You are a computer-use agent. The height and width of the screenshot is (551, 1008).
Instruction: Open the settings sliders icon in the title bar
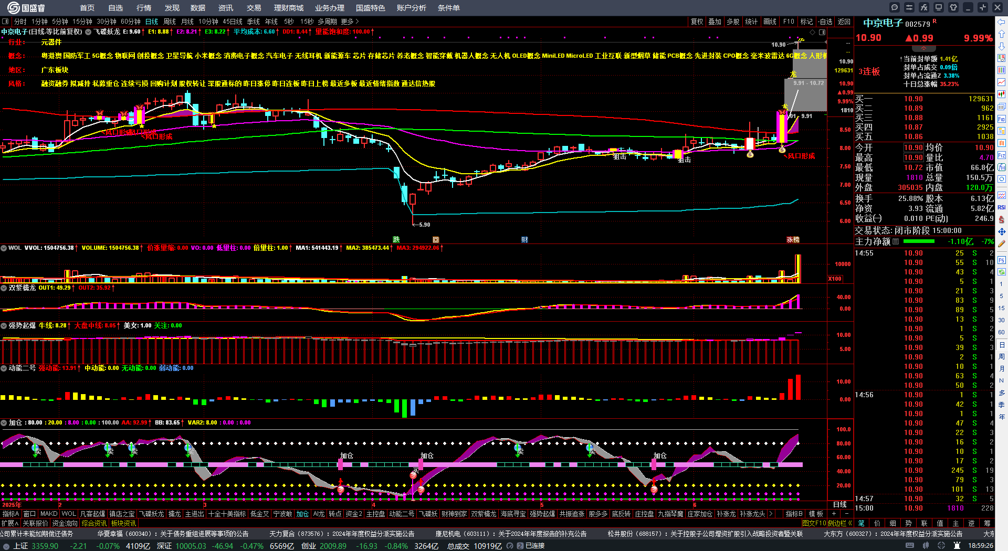(x=909, y=7)
